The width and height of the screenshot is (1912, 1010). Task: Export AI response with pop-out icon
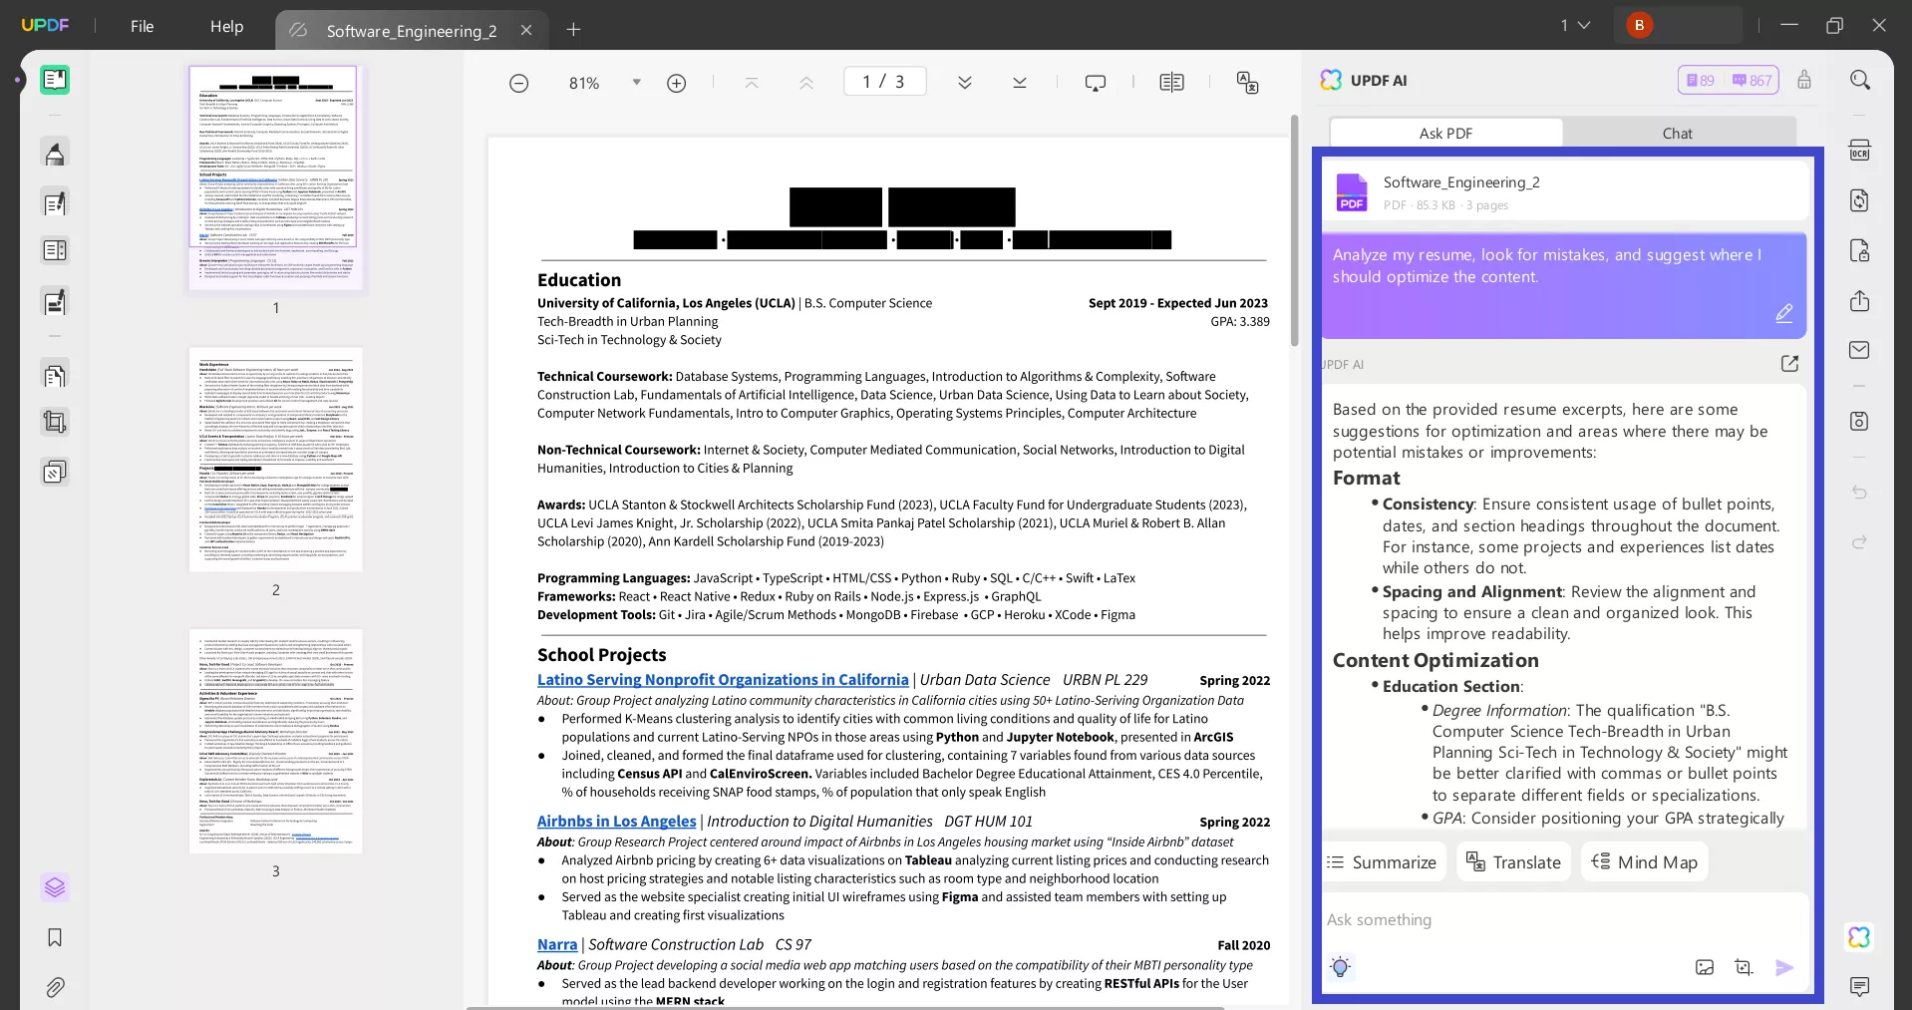tap(1789, 364)
